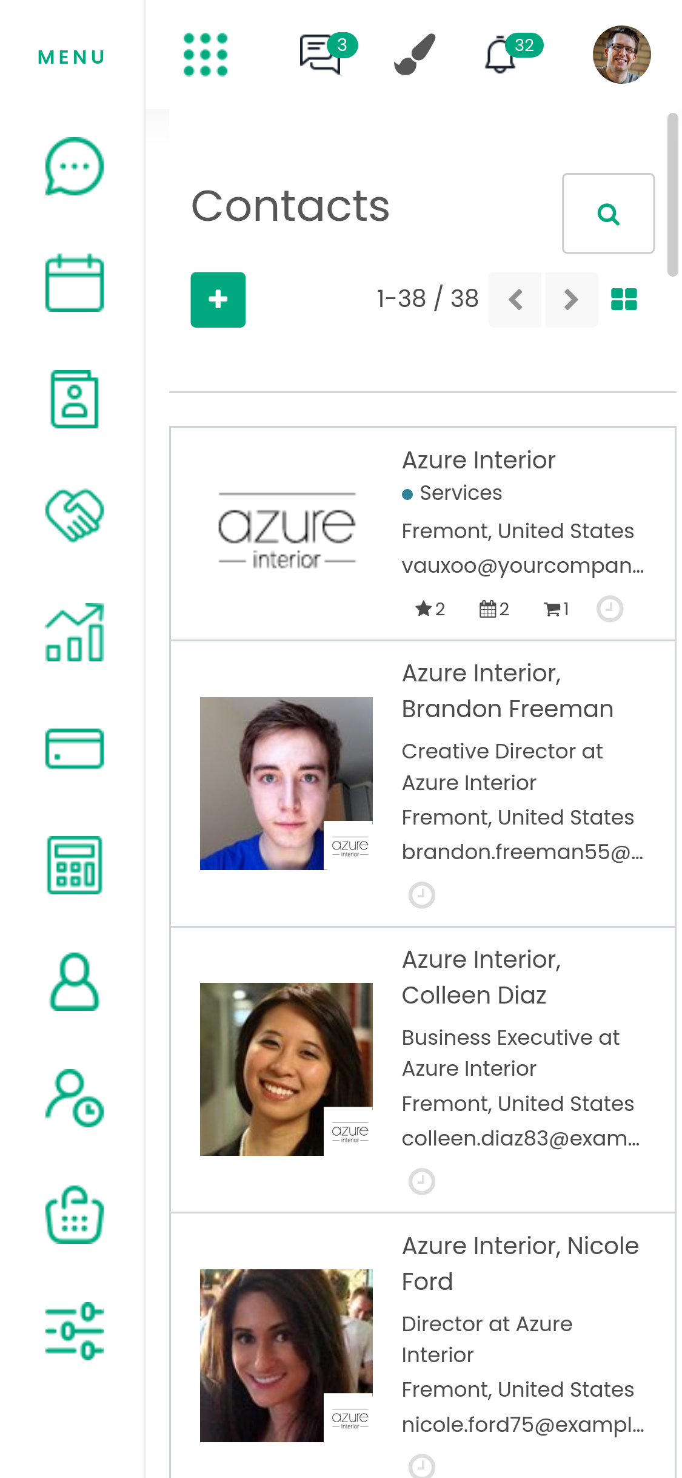682x1478 pixels.
Task: Go to previous page of contacts
Action: (x=515, y=300)
